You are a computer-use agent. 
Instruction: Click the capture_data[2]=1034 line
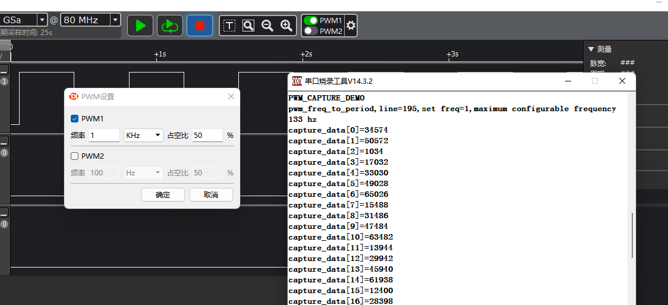pos(336,151)
